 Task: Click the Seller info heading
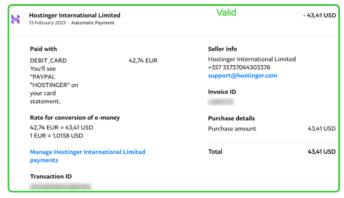point(222,49)
